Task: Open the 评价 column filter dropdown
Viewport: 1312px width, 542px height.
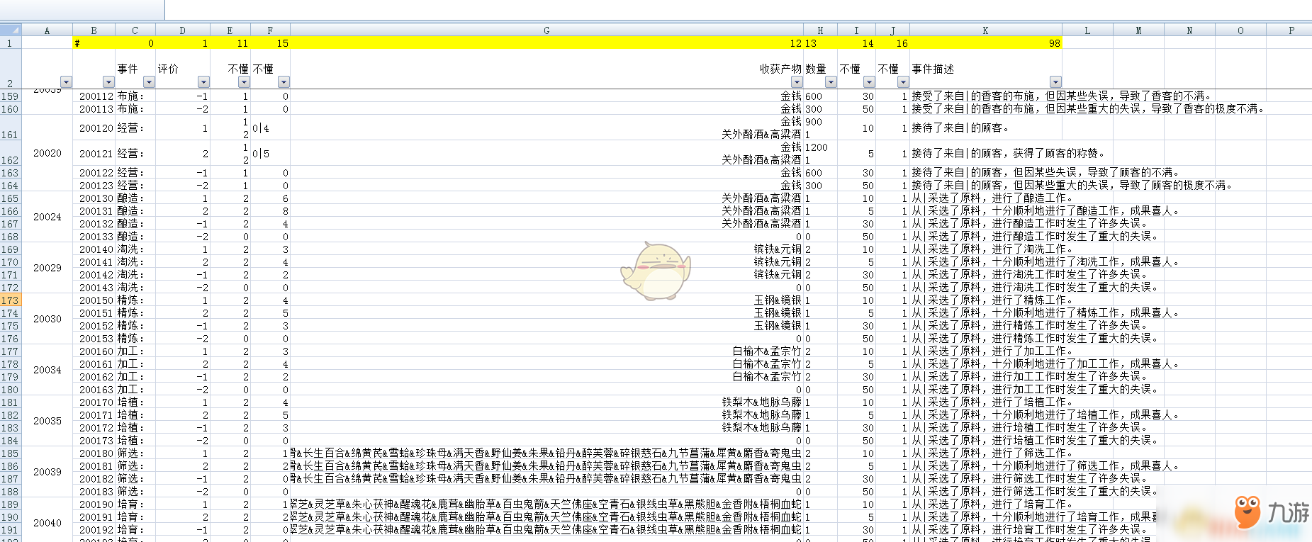Action: click(x=203, y=82)
